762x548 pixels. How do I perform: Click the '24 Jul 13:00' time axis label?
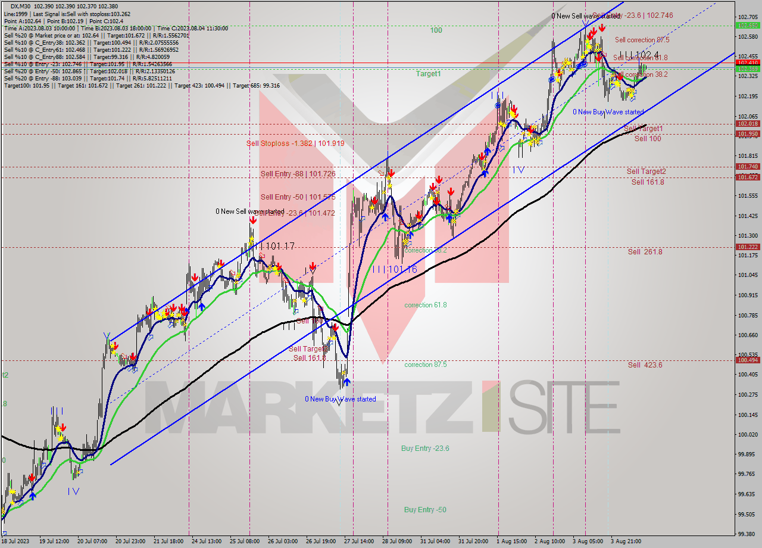point(206,541)
